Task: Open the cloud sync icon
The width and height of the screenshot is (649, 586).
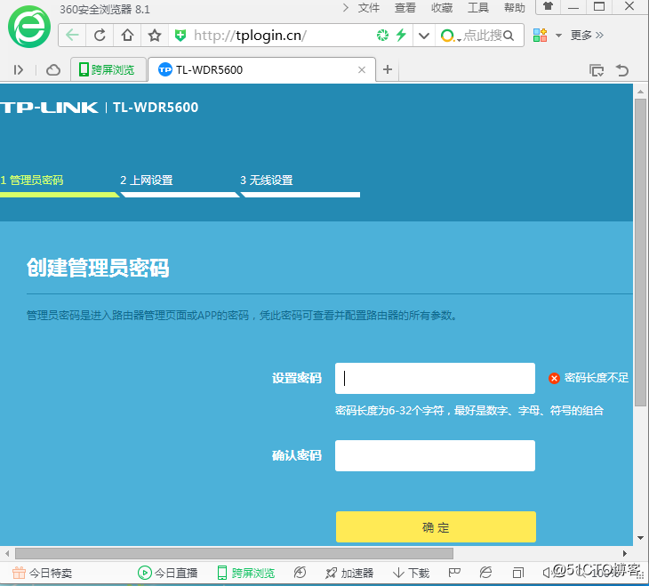Action: pos(53,69)
